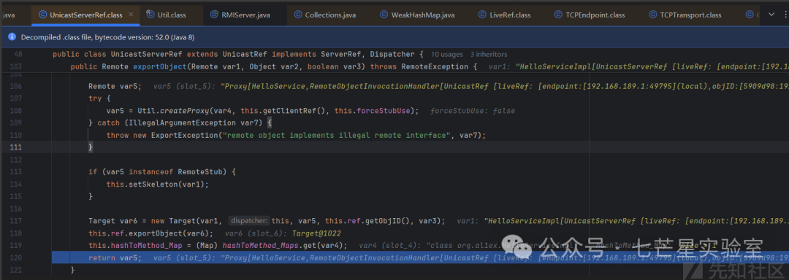Click 'setSkeleton' method call on line 114
Viewport: 789px width, 280px height.
tap(153, 184)
